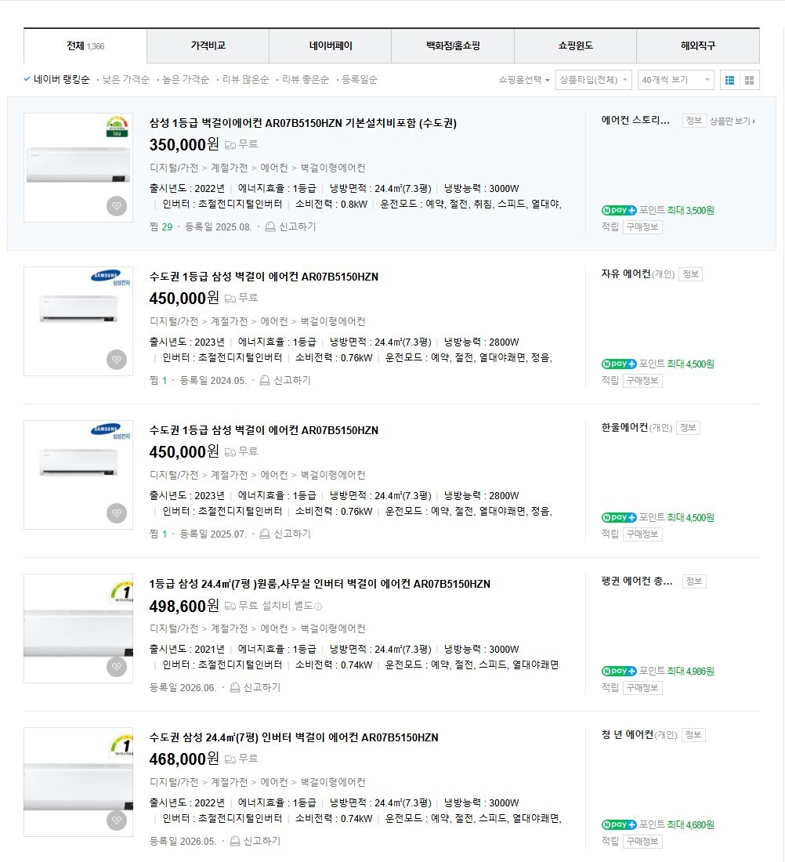
Task: Click 정보 button next to 한울에어컨
Action: (x=688, y=427)
